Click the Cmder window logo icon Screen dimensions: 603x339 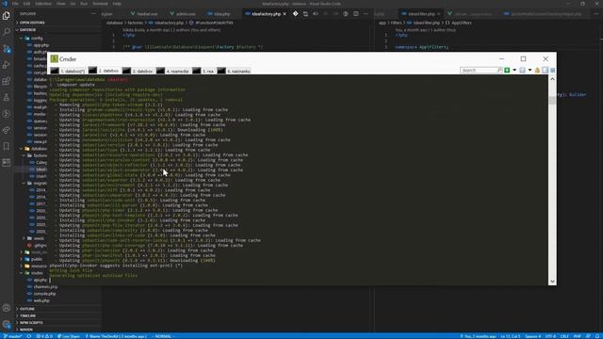pos(55,58)
